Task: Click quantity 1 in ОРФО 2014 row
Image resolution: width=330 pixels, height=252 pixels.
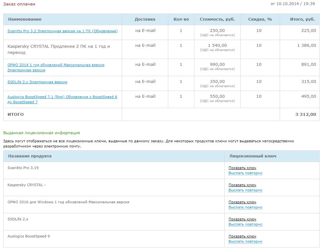Action: [x=181, y=64]
